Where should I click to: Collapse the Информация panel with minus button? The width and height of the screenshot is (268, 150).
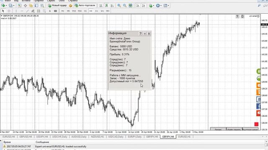click(145, 33)
